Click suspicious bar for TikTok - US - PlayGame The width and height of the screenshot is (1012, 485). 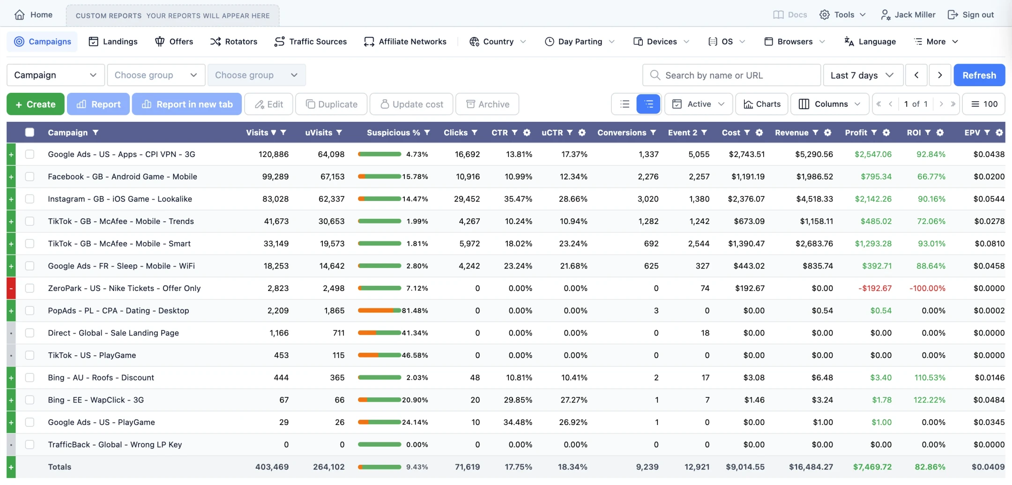[379, 355]
